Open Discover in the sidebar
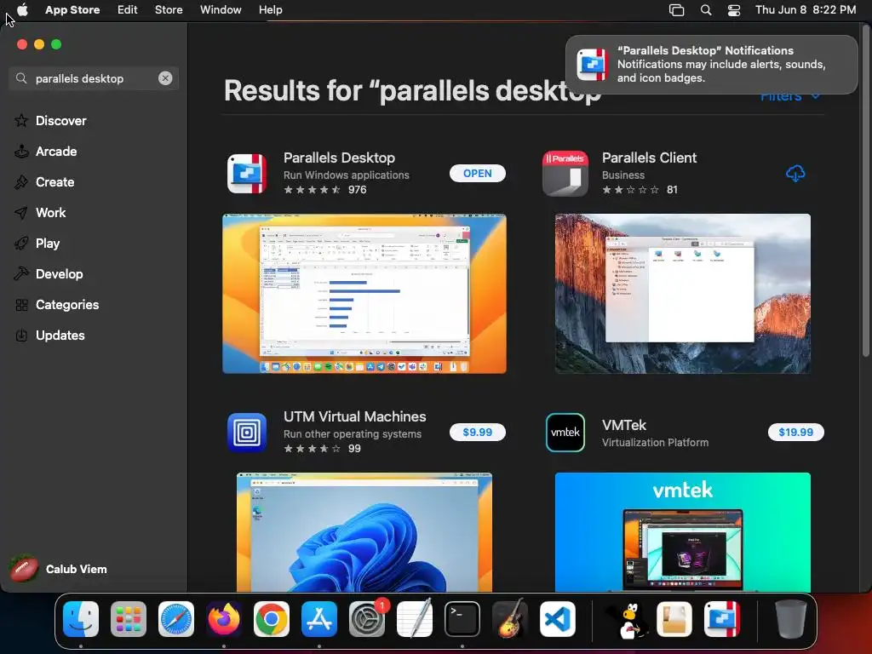 pos(60,121)
